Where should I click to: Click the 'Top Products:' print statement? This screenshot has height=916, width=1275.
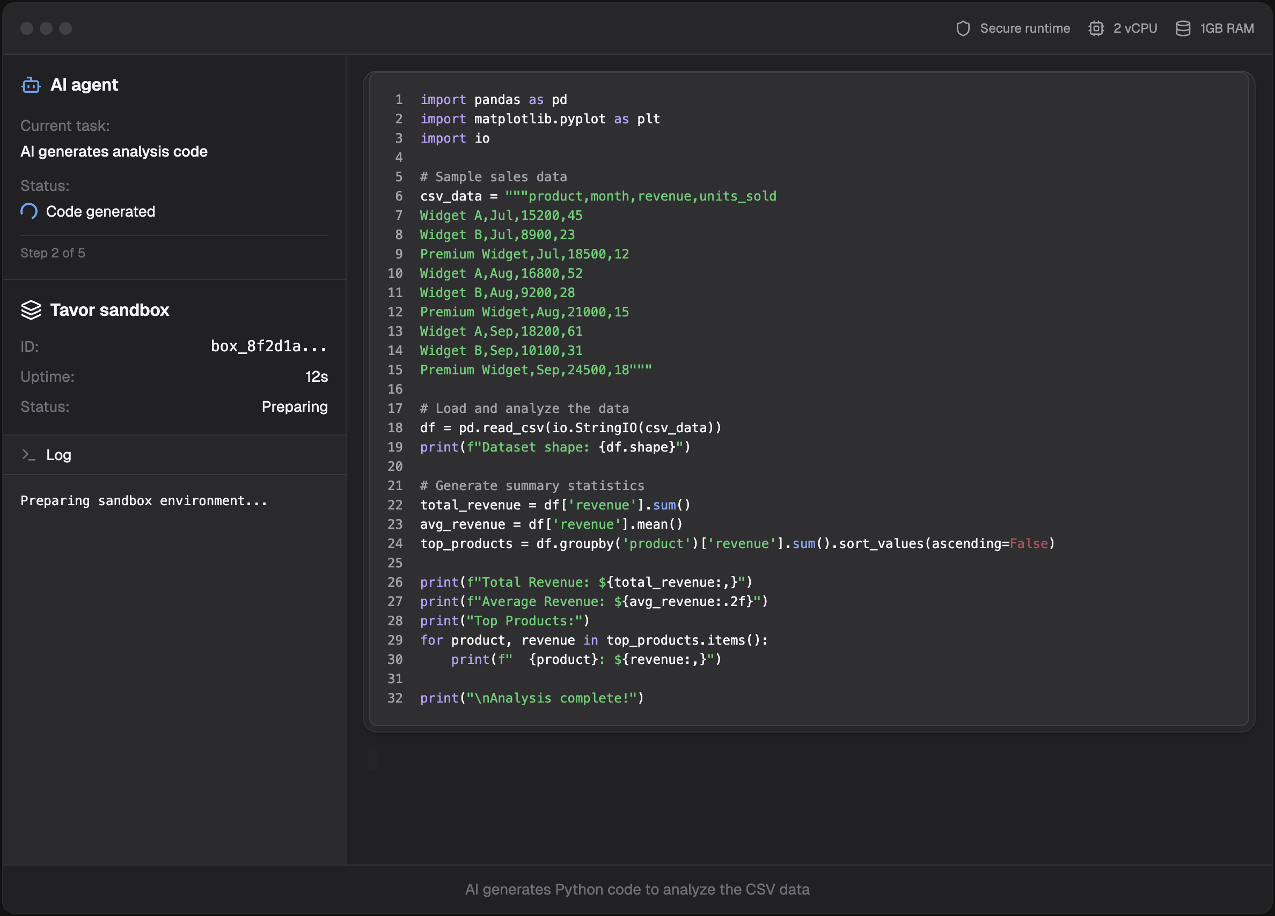click(505, 620)
